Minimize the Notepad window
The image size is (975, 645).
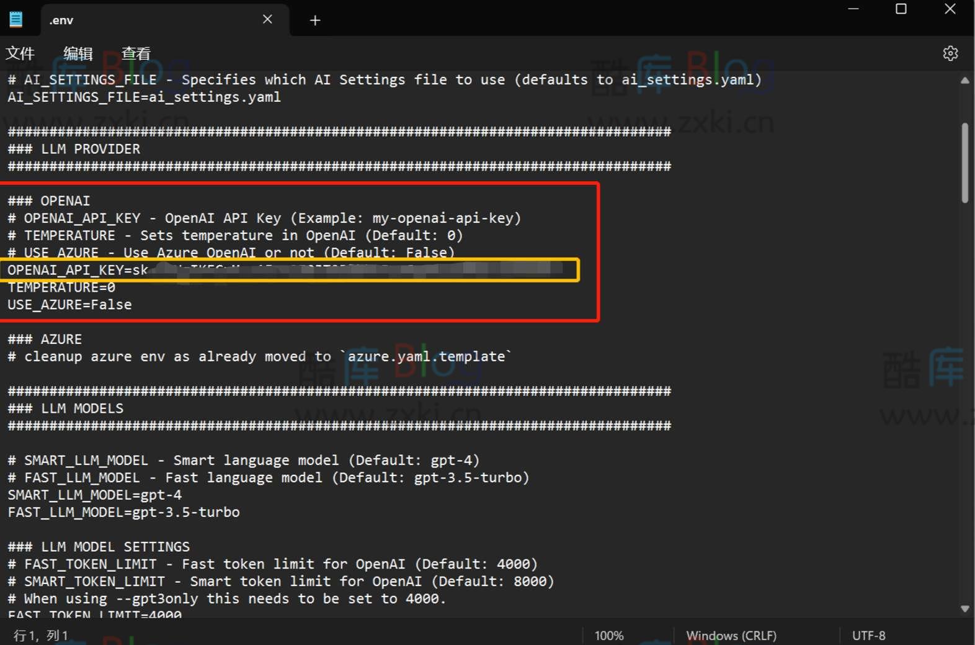tap(853, 9)
